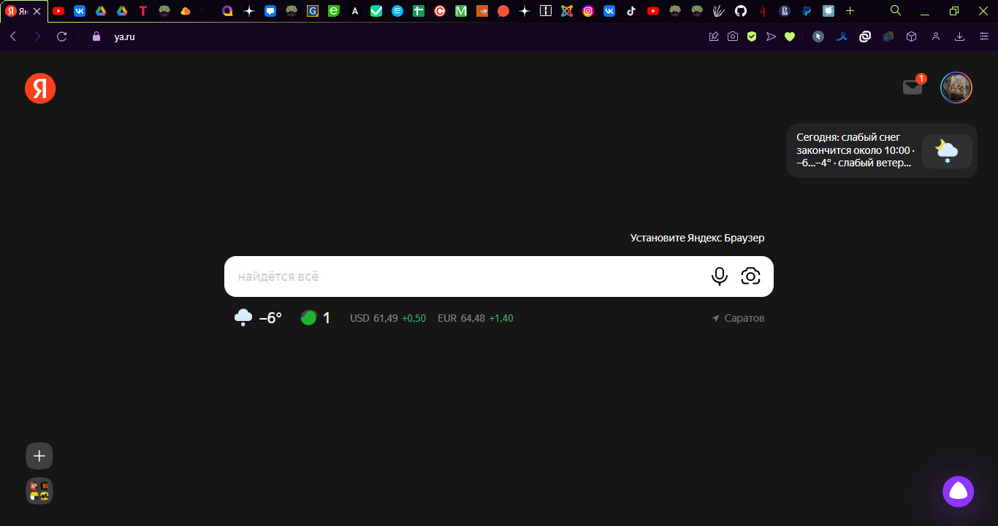Open the cursor extension icon
The height and width of the screenshot is (526, 998).
coord(818,36)
